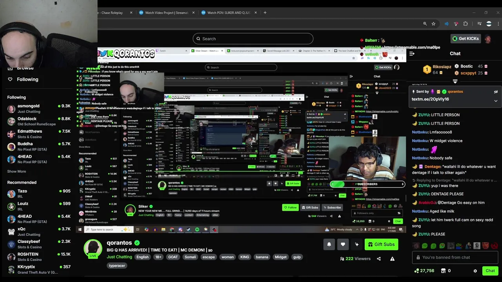Click qorantos channel avatar with LIVE badge
The height and width of the screenshot is (282, 502).
click(93, 248)
